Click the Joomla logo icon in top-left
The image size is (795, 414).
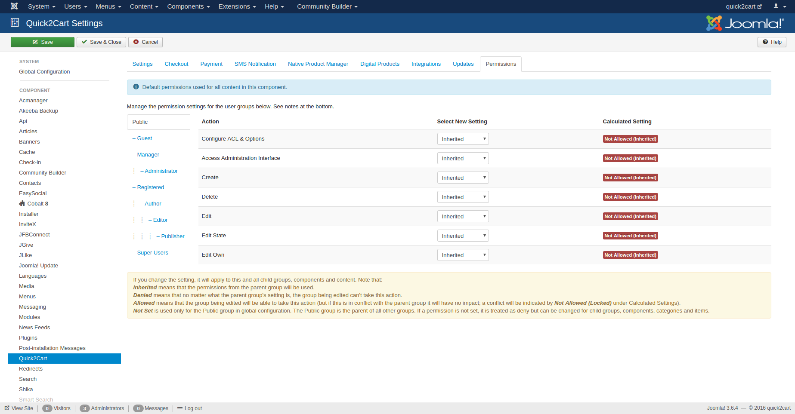[x=14, y=6]
